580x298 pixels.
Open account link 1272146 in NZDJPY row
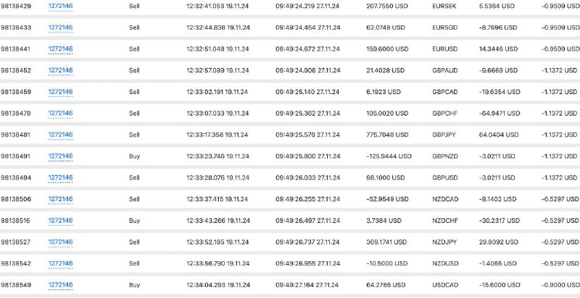coord(60,242)
